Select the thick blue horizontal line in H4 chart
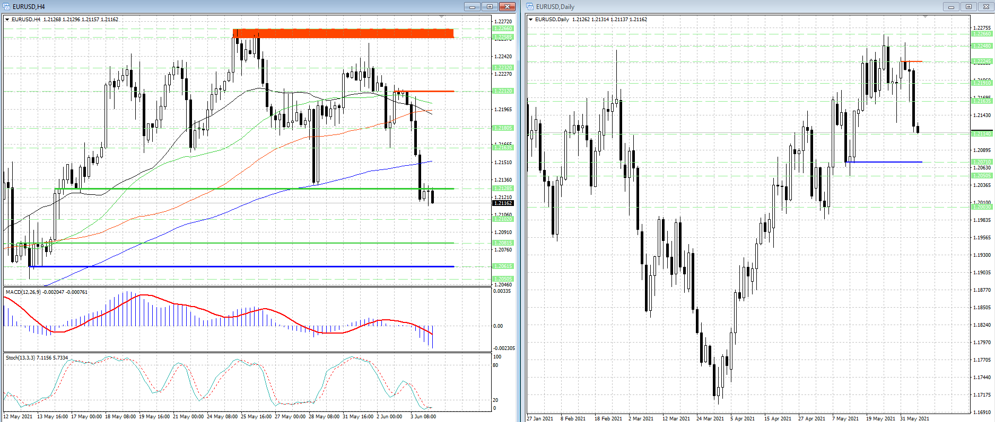This screenshot has height=422, width=995. coord(242,266)
